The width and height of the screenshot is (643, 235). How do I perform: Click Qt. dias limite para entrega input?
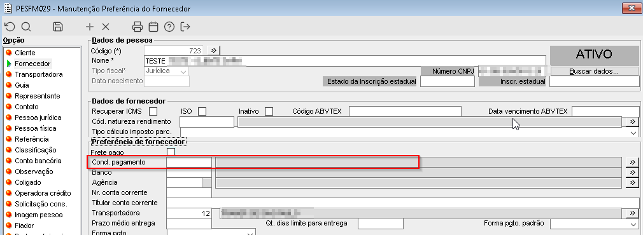[381, 224]
